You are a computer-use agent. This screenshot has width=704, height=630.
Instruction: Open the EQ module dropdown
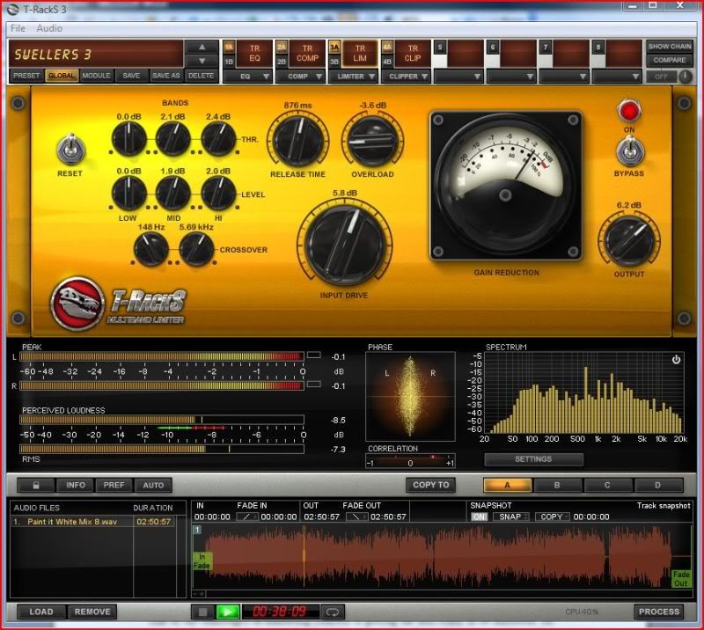point(248,77)
